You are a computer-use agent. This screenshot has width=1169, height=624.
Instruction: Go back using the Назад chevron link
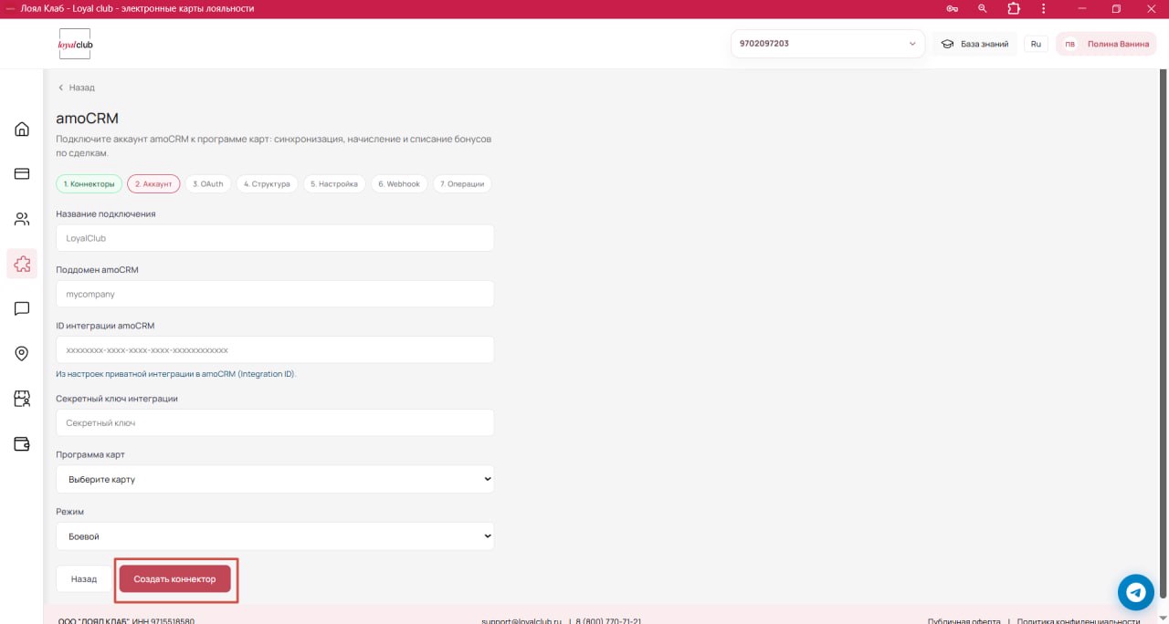point(77,88)
